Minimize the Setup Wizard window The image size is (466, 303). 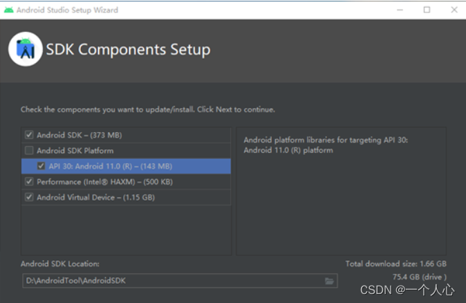click(x=400, y=10)
